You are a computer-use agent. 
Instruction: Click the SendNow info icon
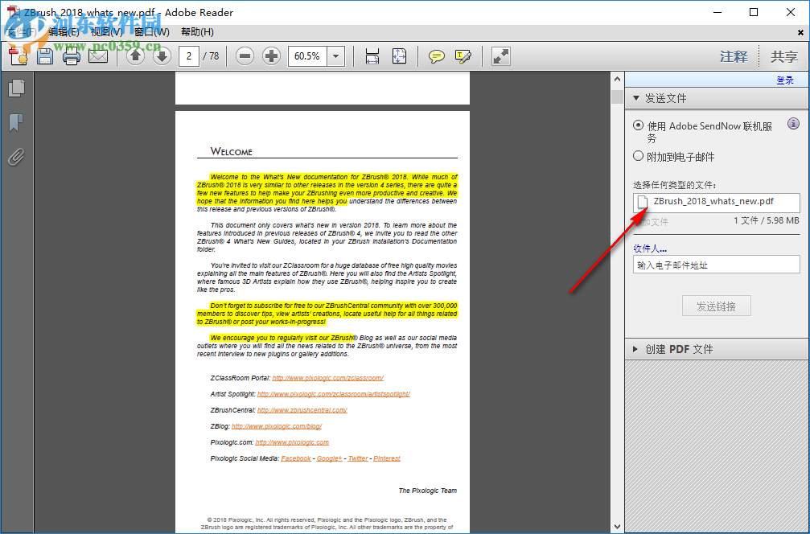coord(793,123)
